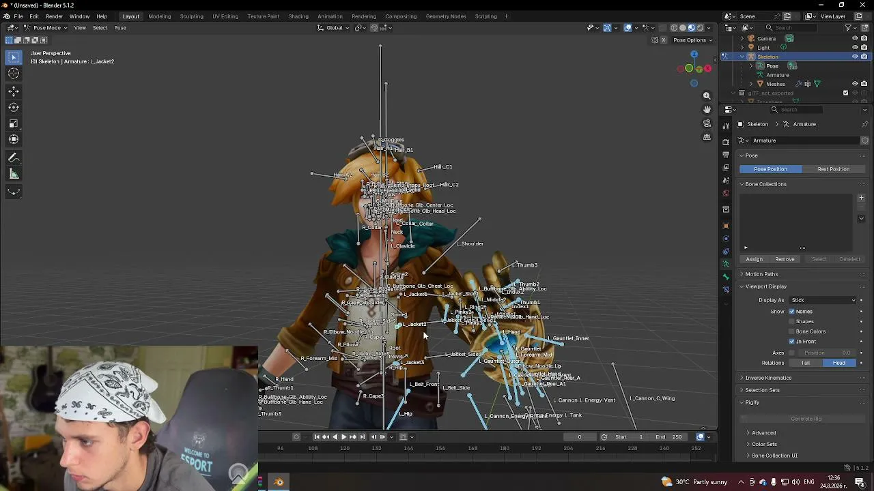Open the File menu
The height and width of the screenshot is (491, 874).
point(18,16)
